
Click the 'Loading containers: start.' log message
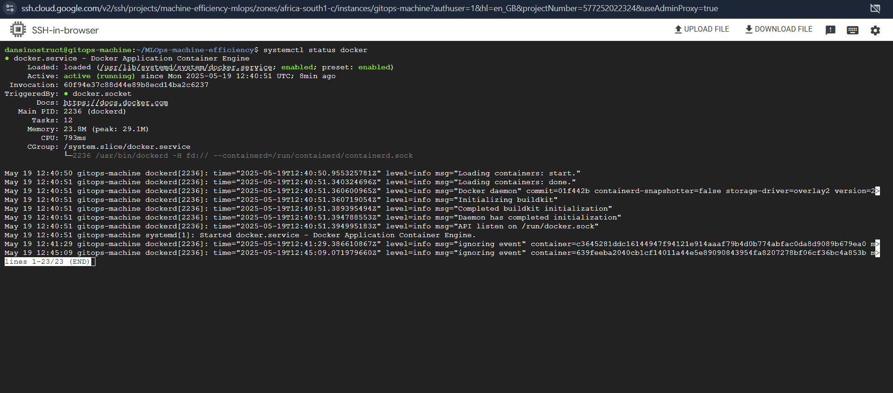pos(517,173)
